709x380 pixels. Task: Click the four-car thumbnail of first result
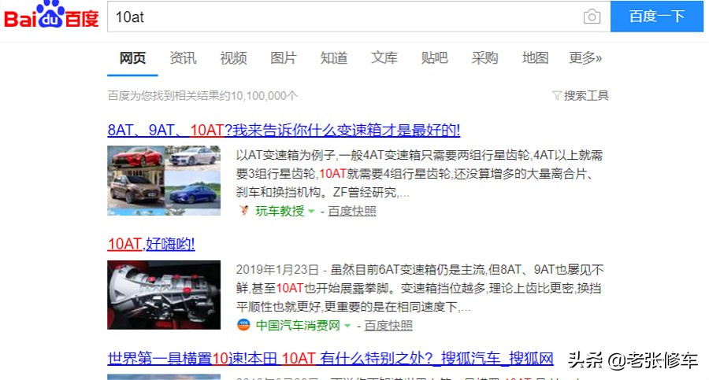click(164, 180)
